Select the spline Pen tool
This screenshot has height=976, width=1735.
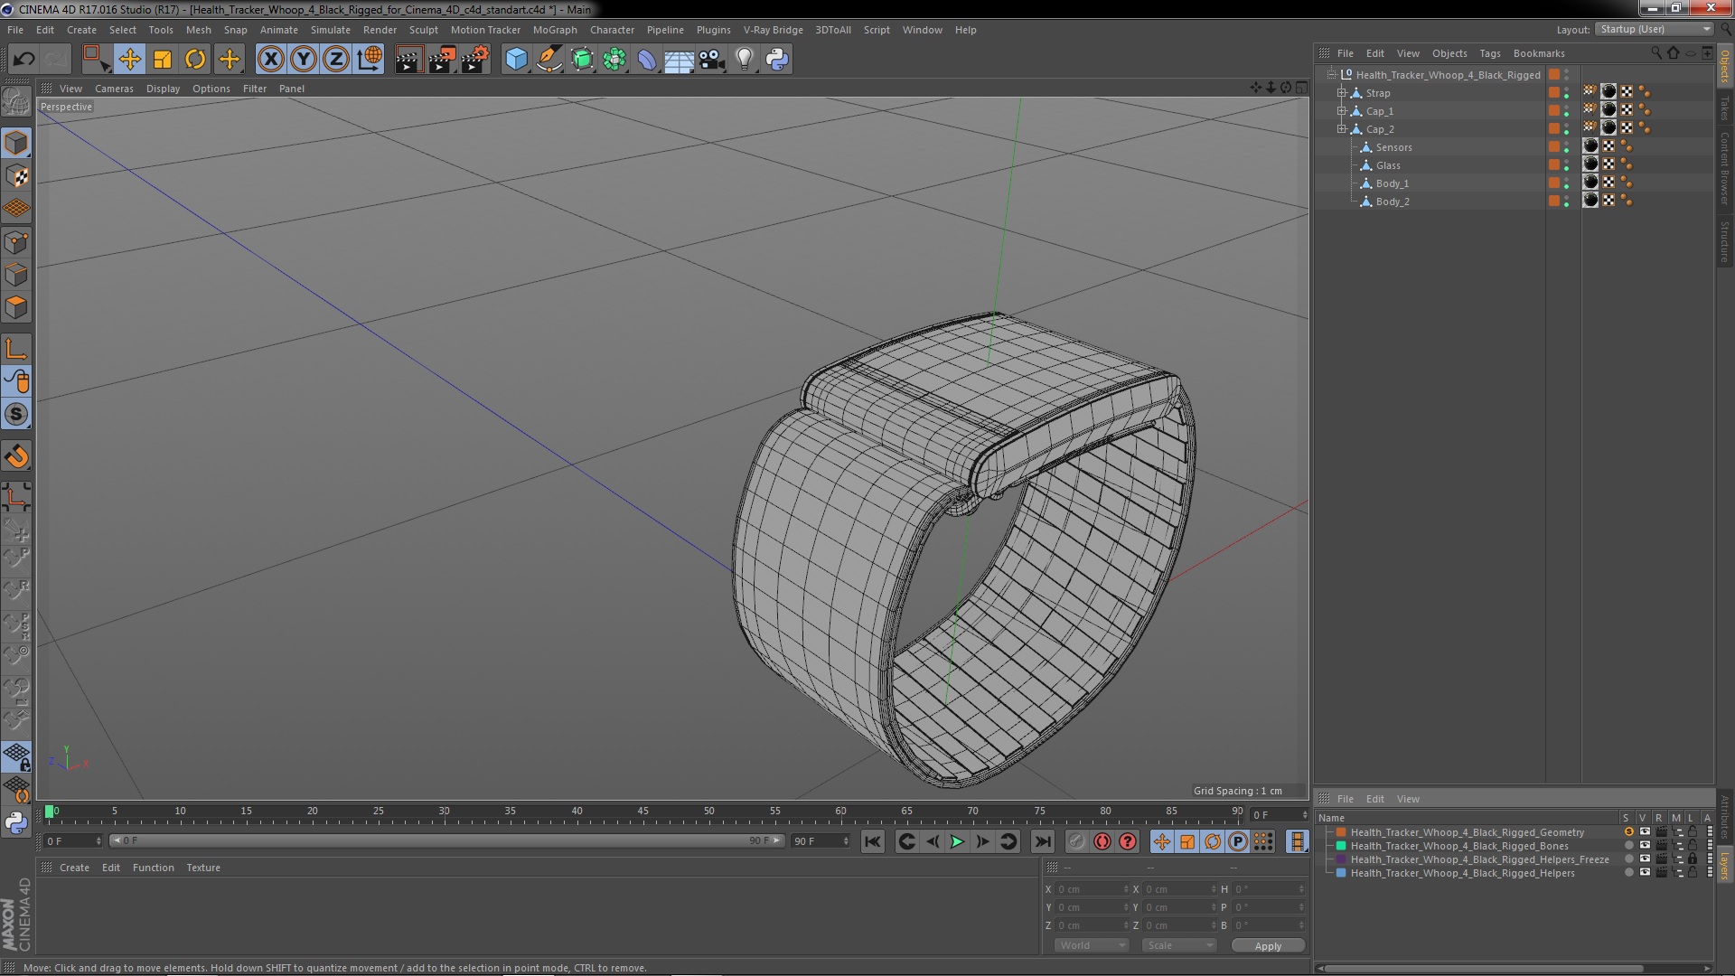549,60
